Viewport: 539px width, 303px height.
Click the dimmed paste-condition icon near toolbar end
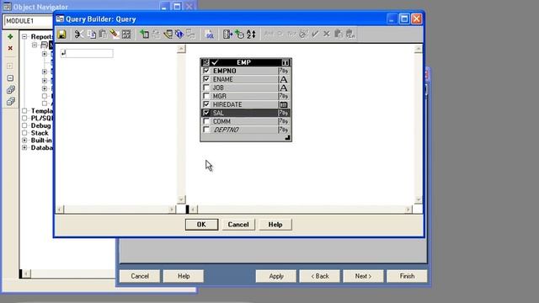[x=339, y=34]
